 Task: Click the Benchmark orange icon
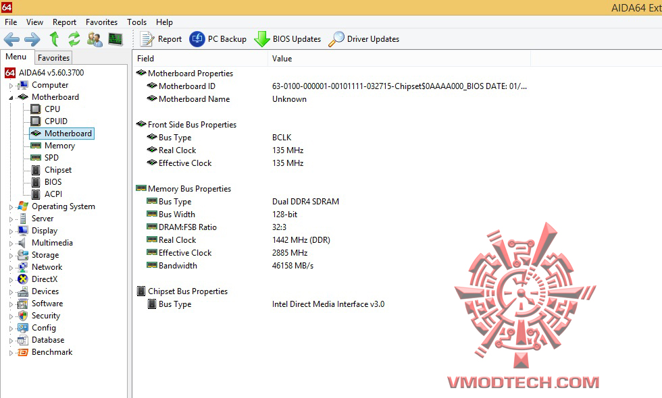tap(23, 352)
